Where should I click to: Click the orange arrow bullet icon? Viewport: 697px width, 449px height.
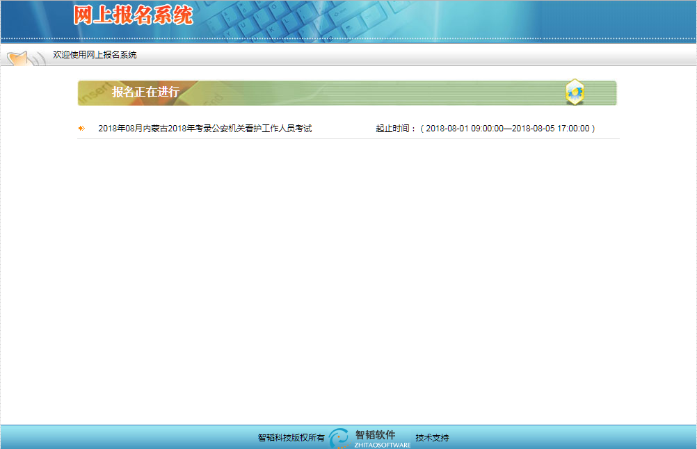coord(82,129)
